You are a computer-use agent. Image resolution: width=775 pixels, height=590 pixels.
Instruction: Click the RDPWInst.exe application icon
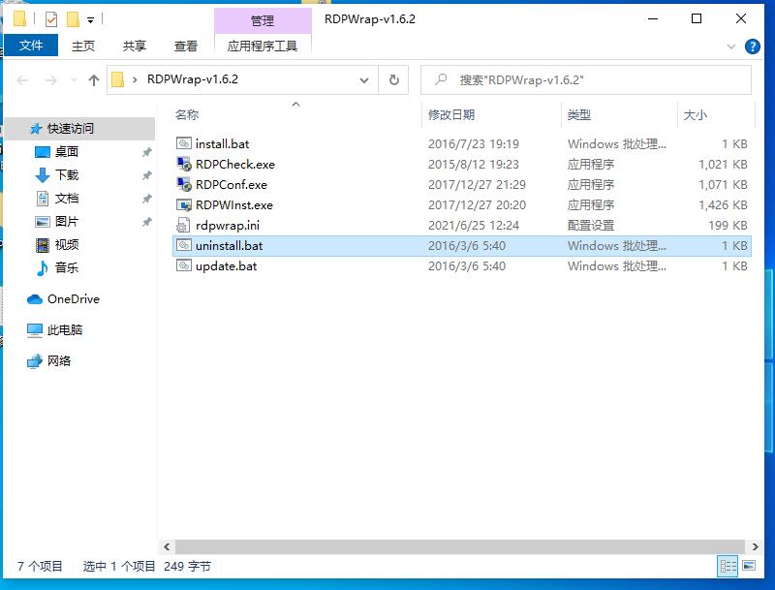click(x=184, y=204)
